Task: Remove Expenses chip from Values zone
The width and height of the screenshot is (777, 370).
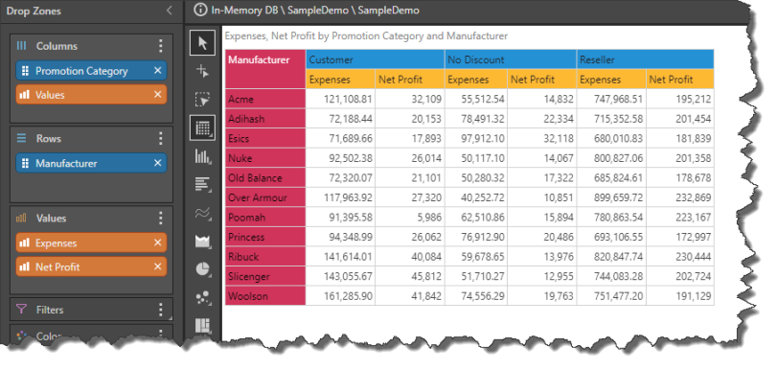Action: point(157,243)
